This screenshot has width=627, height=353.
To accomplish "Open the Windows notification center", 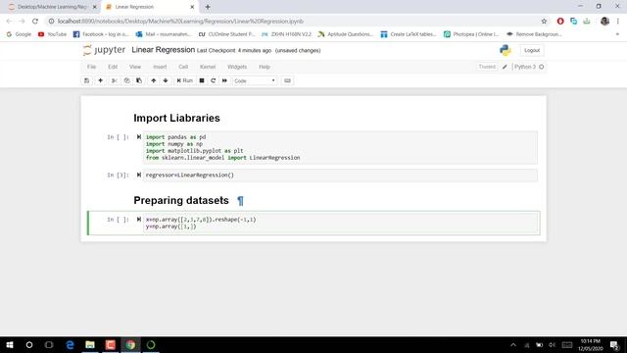I will 614,345.
